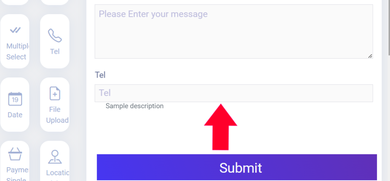The image size is (390, 181).
Task: Submit the form with the Submit button
Action: click(x=237, y=167)
